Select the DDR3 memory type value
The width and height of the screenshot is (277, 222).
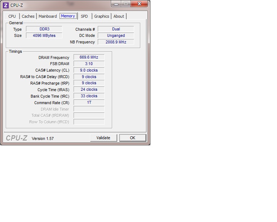click(x=44, y=29)
